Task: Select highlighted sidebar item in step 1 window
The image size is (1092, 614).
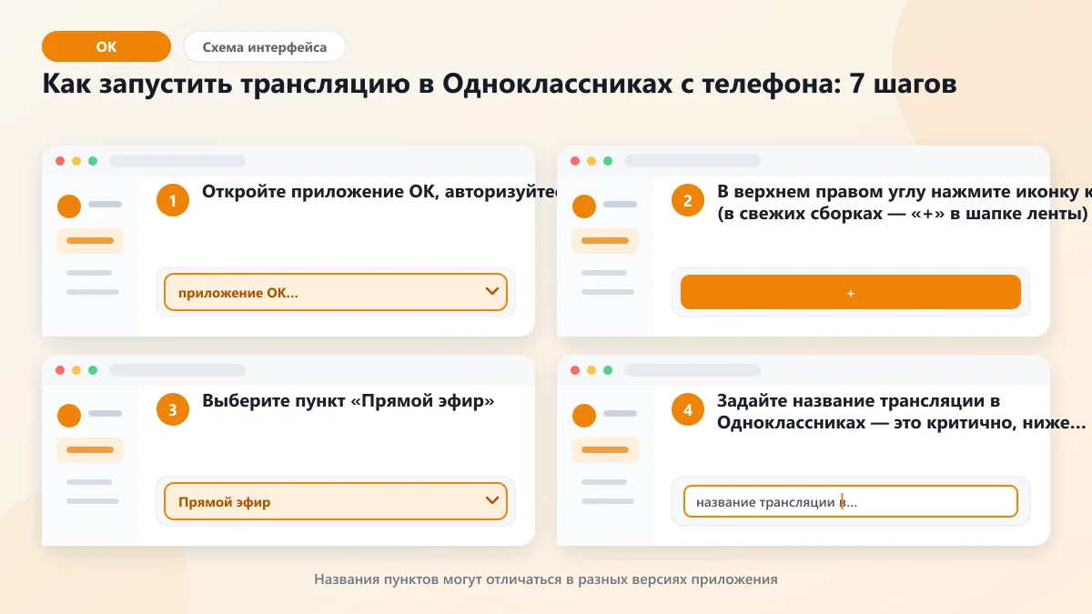Action: point(90,241)
